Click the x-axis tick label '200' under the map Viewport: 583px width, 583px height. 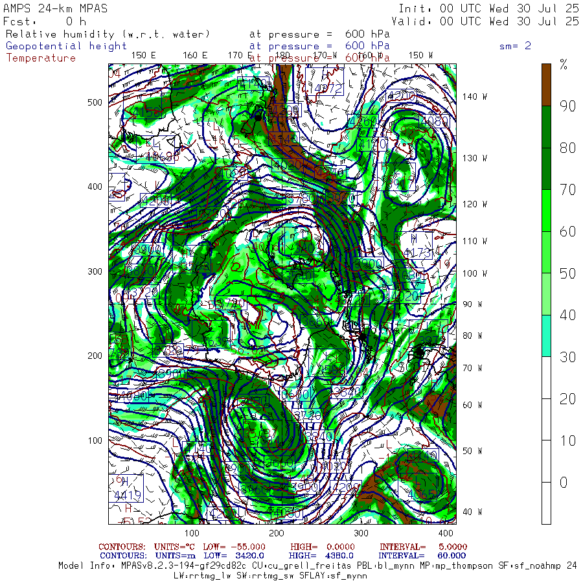[276, 534]
